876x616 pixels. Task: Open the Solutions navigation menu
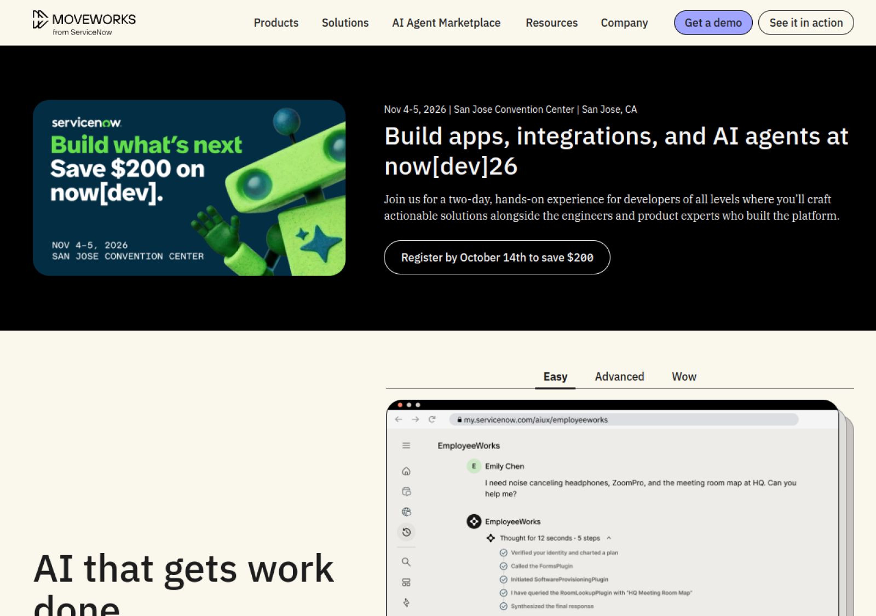point(345,23)
